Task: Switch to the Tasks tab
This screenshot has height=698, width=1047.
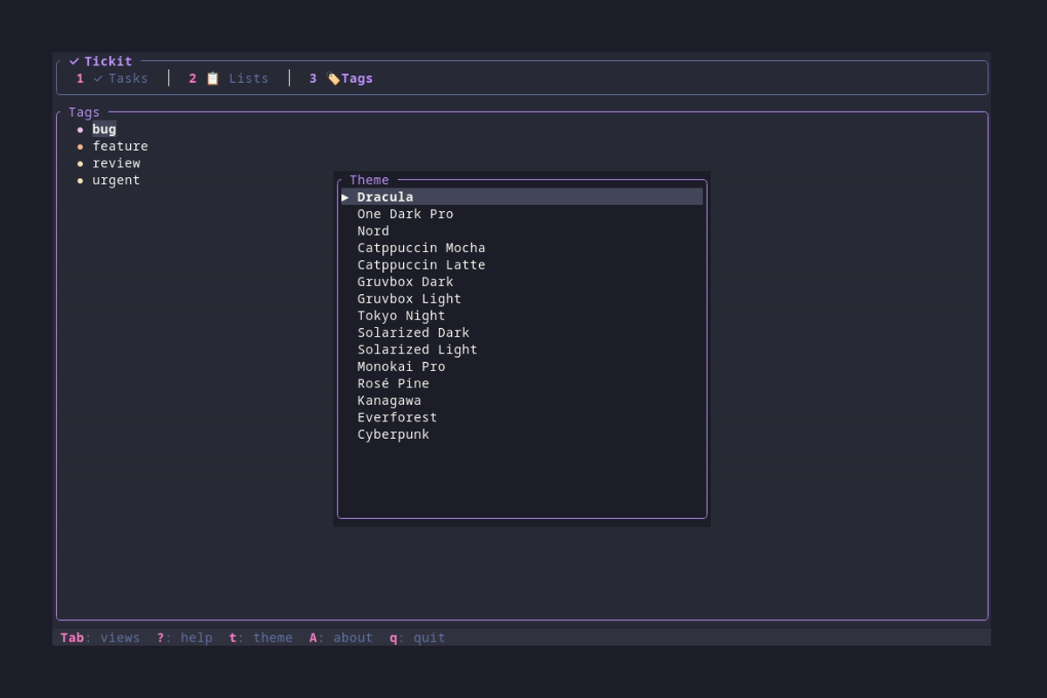Action: point(129,78)
